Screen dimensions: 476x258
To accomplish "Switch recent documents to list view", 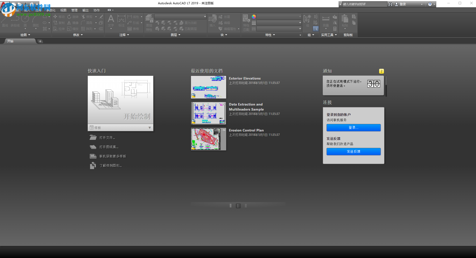I will (x=245, y=206).
